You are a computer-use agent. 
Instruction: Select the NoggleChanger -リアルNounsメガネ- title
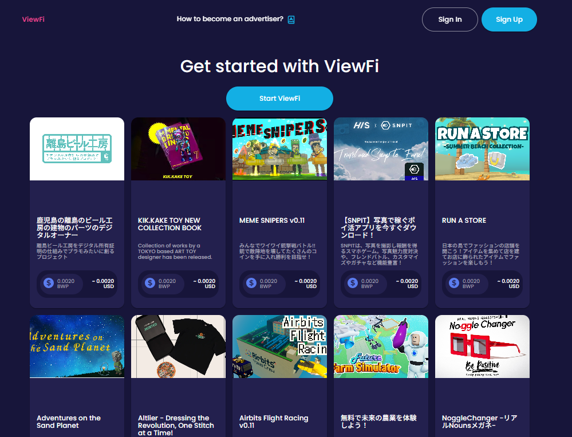(480, 422)
